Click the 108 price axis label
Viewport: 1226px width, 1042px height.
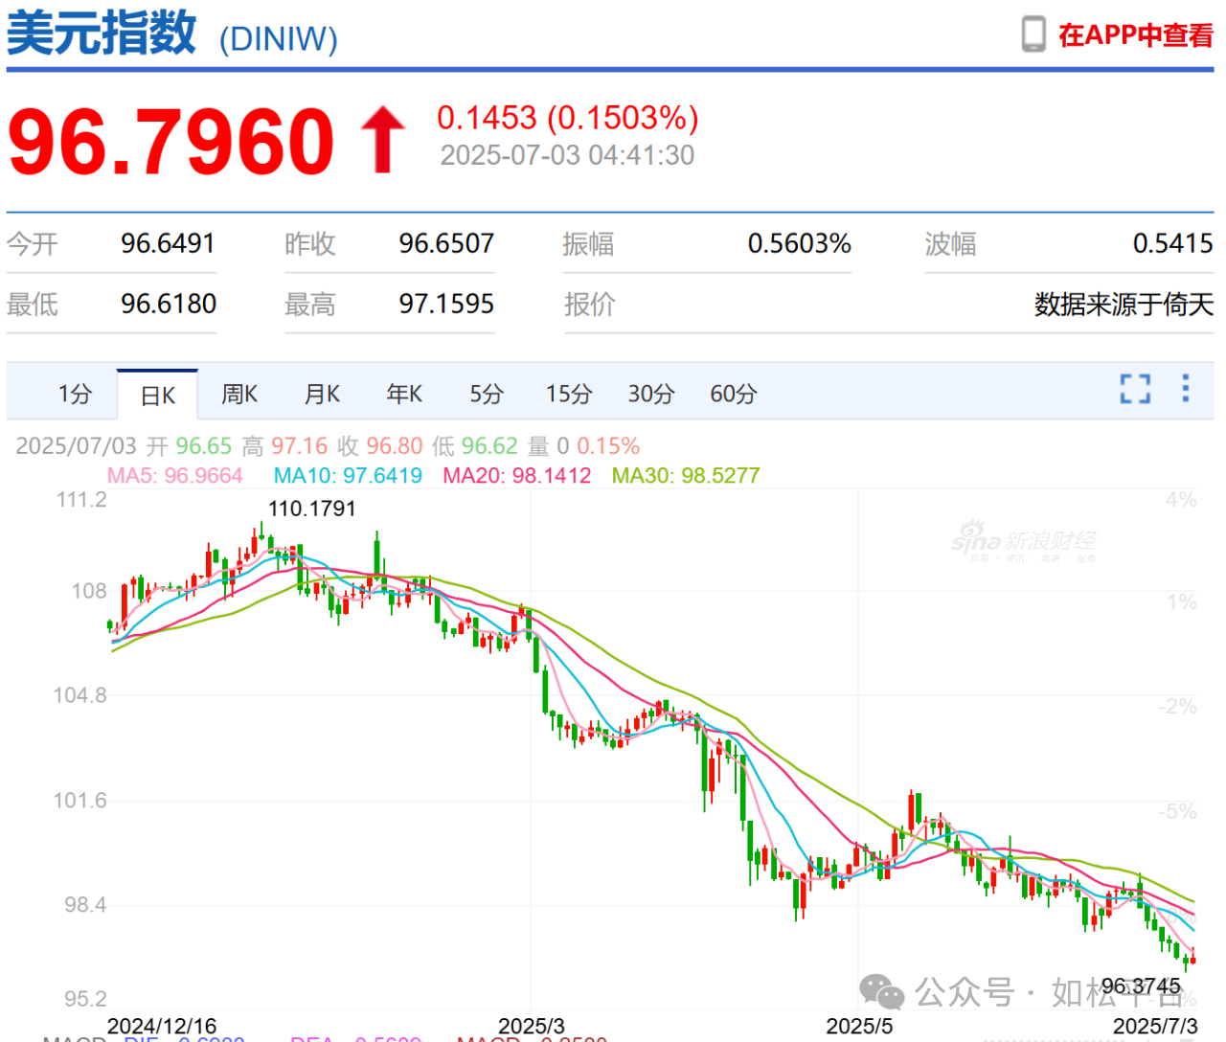(89, 591)
